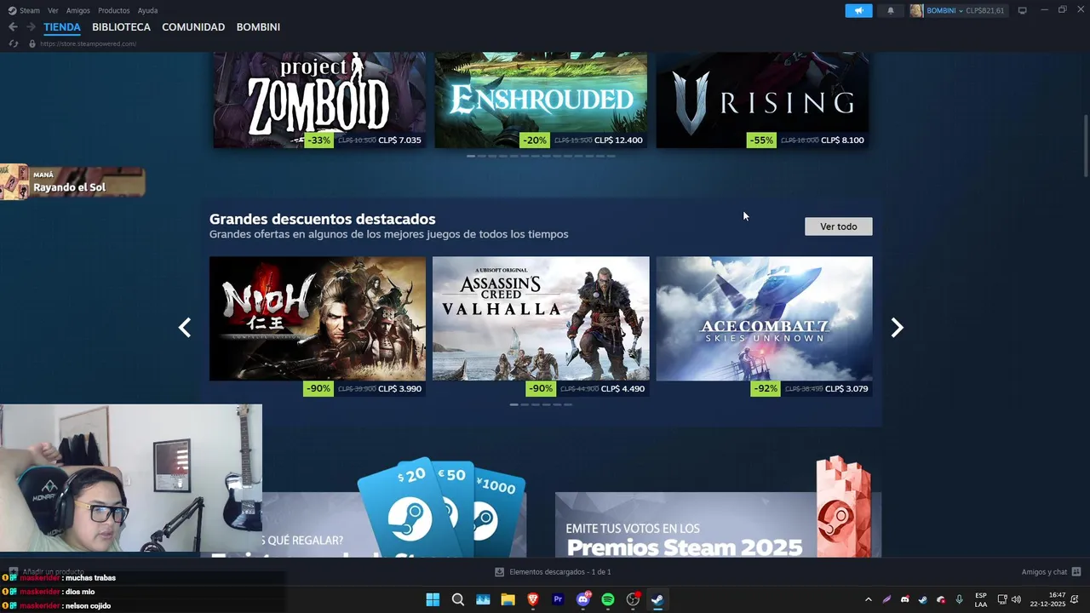Switch to the TIENDA tab
Screen dimensions: 1090x613
tap(62, 27)
